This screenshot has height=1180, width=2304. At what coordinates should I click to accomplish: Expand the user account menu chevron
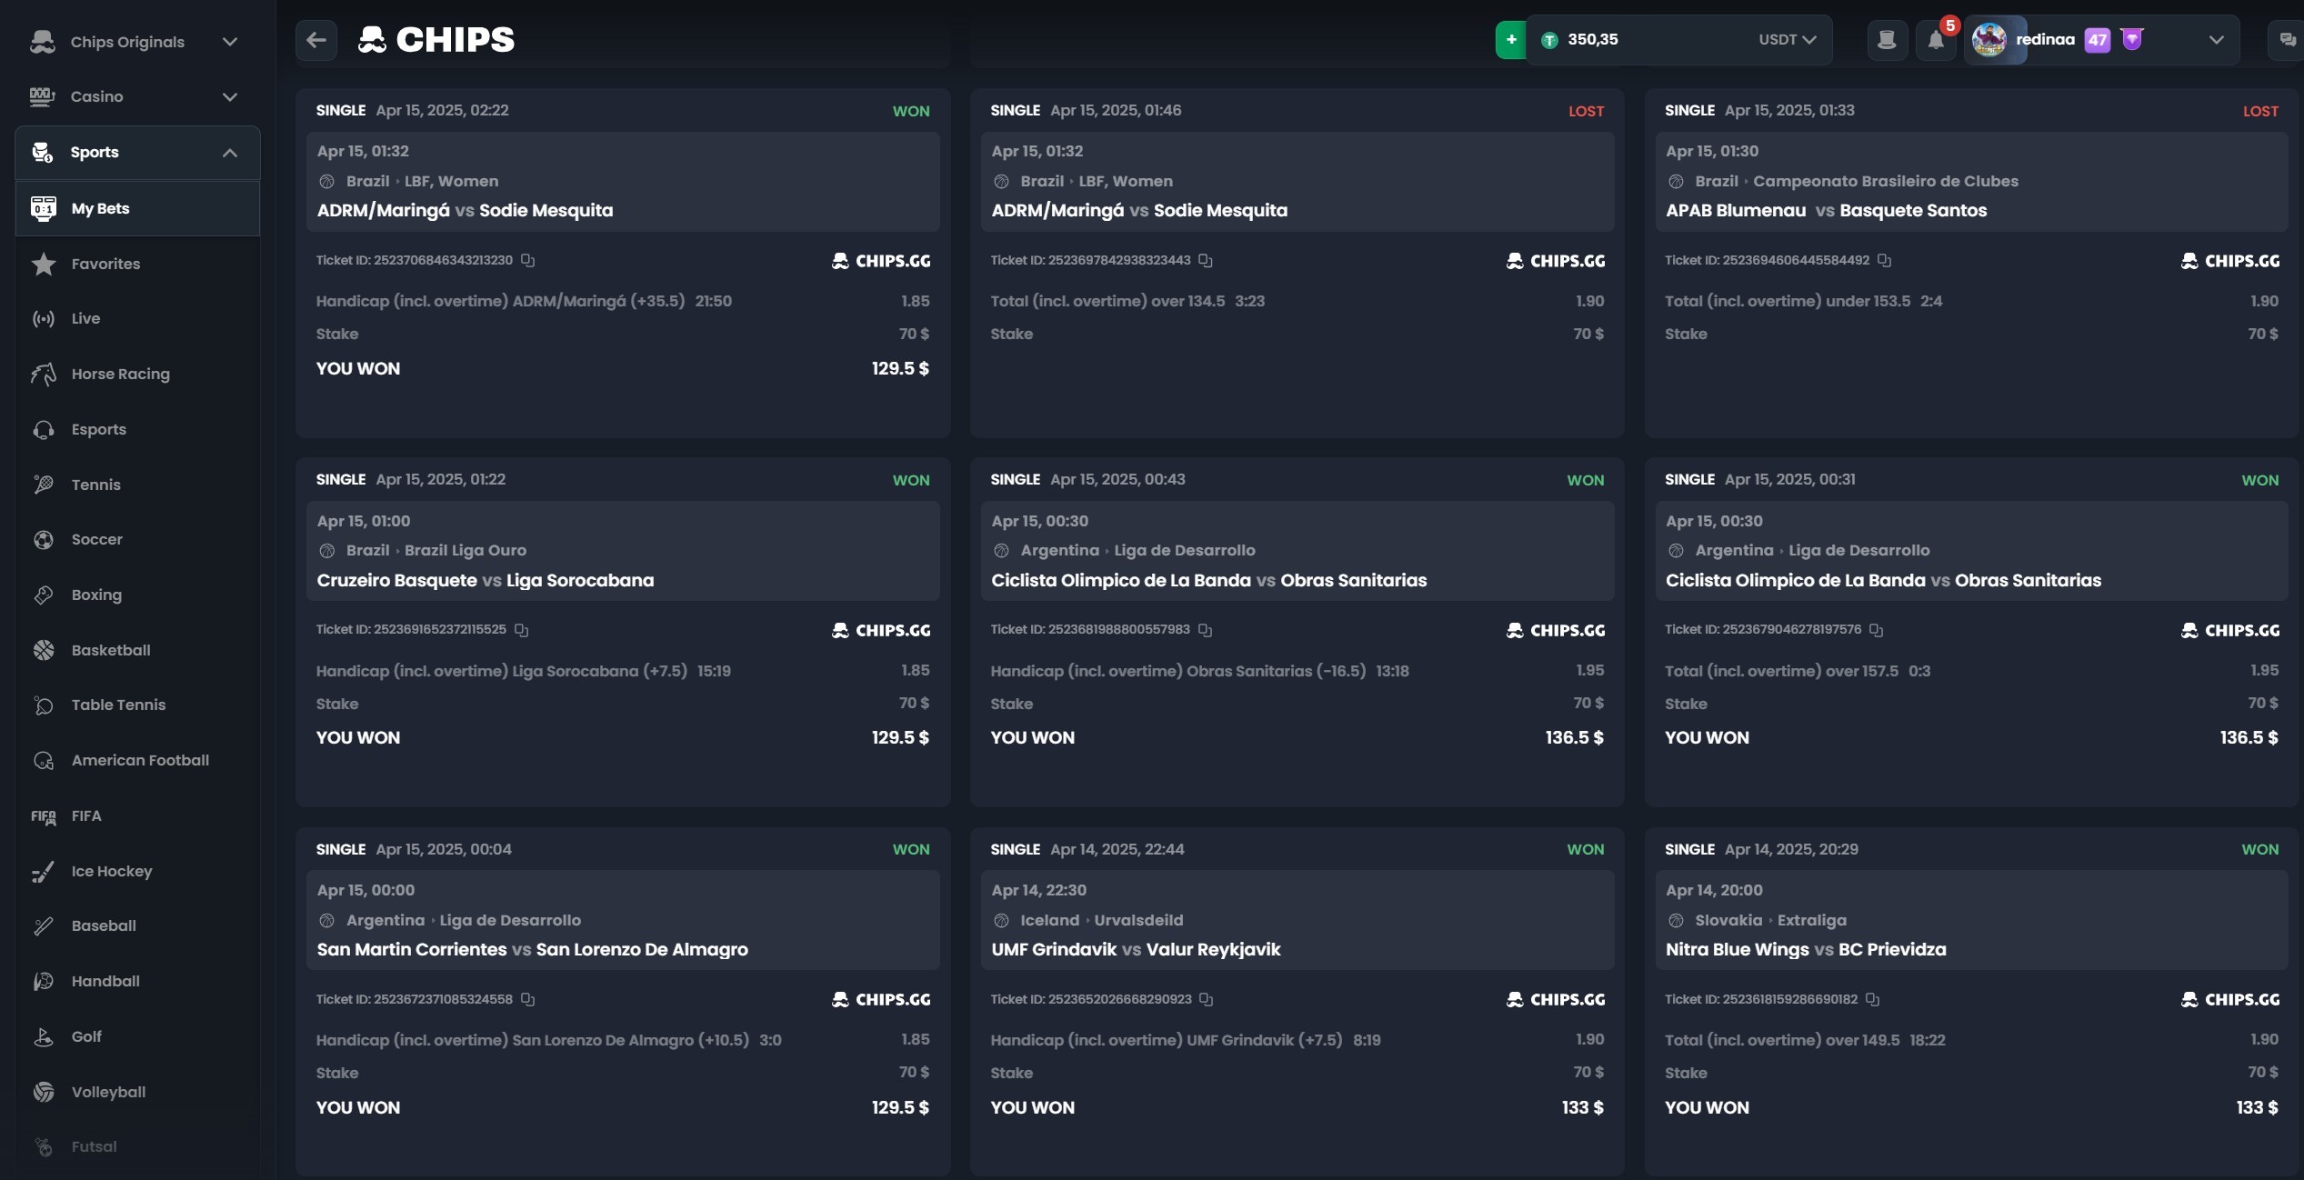tap(2217, 40)
